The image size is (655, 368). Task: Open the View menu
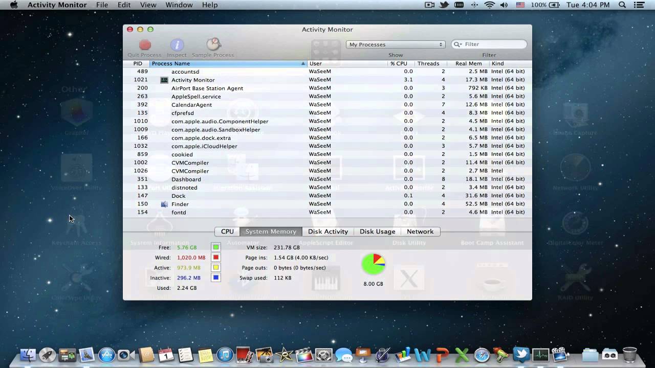coord(148,5)
